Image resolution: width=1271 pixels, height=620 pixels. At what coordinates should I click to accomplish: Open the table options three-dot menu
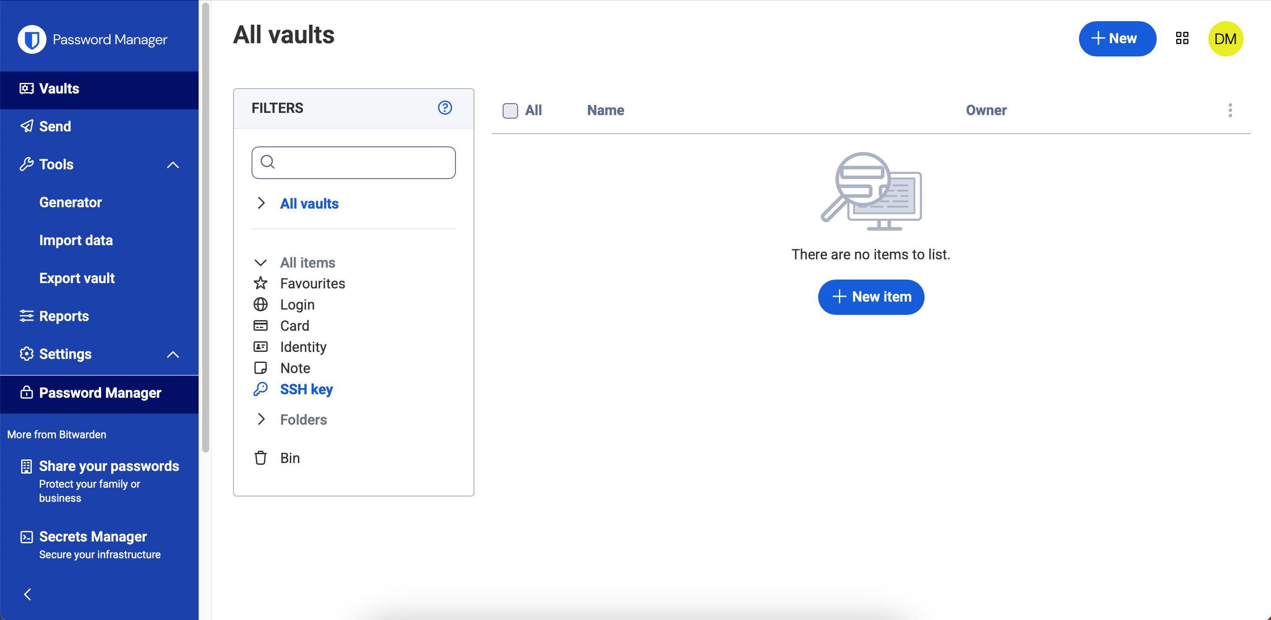pos(1230,110)
